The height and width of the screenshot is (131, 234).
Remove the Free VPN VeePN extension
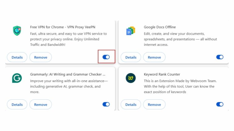41,57
